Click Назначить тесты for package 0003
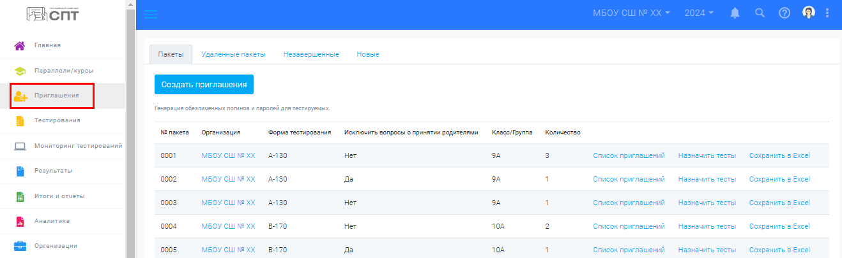Image resolution: width=842 pixels, height=258 pixels. coord(707,203)
